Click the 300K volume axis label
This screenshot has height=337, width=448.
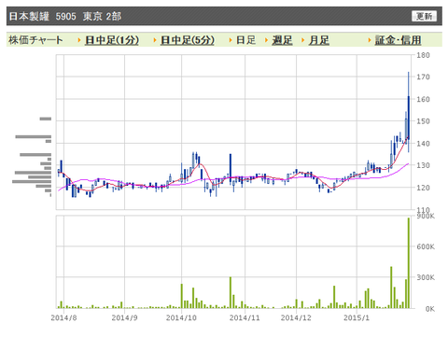426,277
